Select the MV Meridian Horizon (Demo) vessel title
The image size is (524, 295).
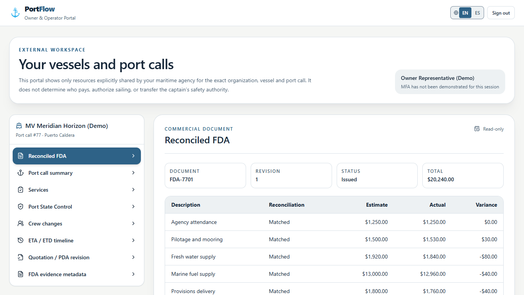click(66, 126)
